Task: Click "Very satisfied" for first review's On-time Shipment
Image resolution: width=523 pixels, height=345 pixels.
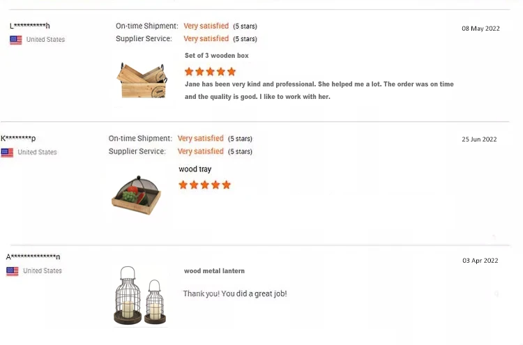Action: (x=206, y=26)
